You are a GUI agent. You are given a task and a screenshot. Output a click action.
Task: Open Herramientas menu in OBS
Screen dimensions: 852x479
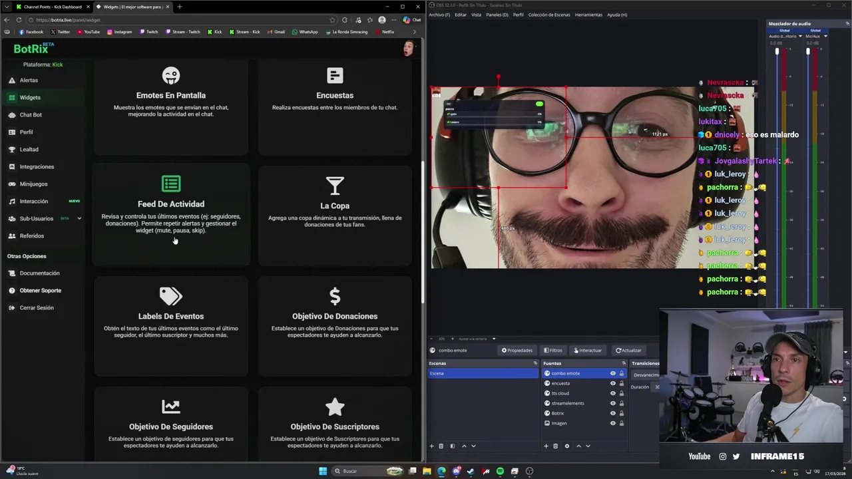point(588,15)
